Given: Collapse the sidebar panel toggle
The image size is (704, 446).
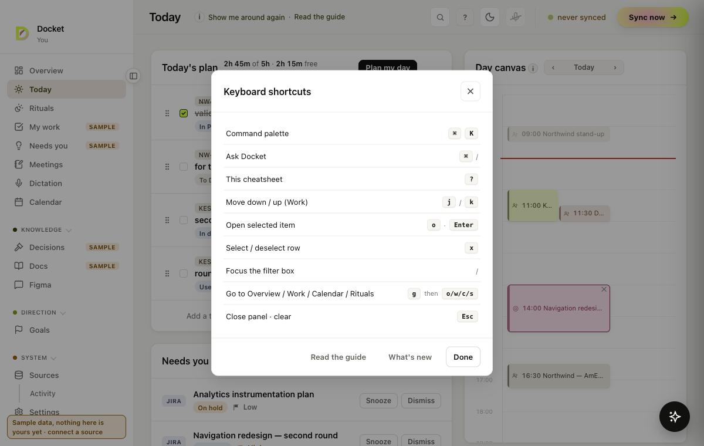Looking at the screenshot, I should (133, 76).
